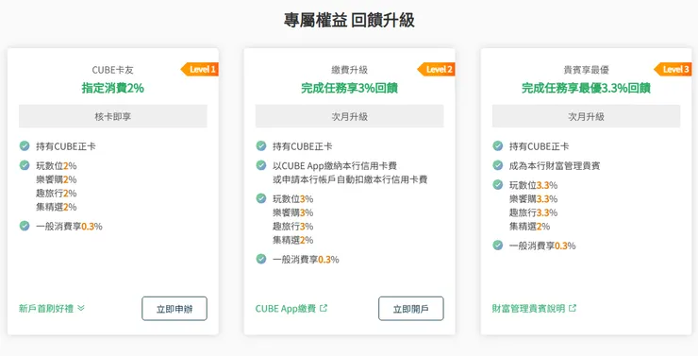698x356 pixels.
Task: Click check icon beside 玩數位2%
Action: pyautogui.click(x=25, y=165)
